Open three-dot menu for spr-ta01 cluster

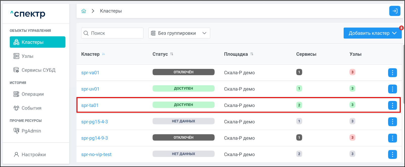click(x=392, y=105)
